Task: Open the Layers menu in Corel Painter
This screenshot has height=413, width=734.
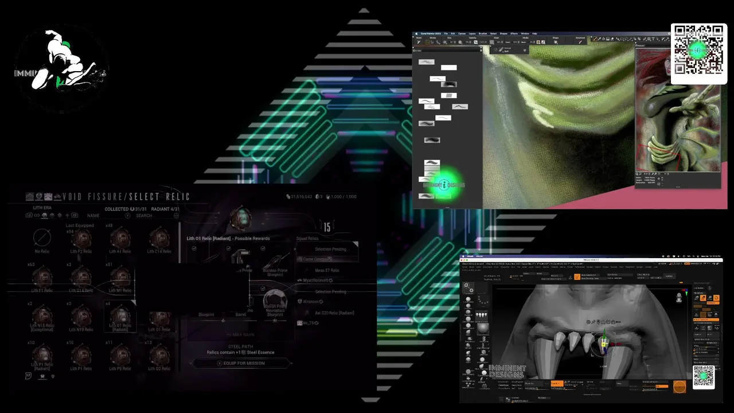Action: click(472, 34)
